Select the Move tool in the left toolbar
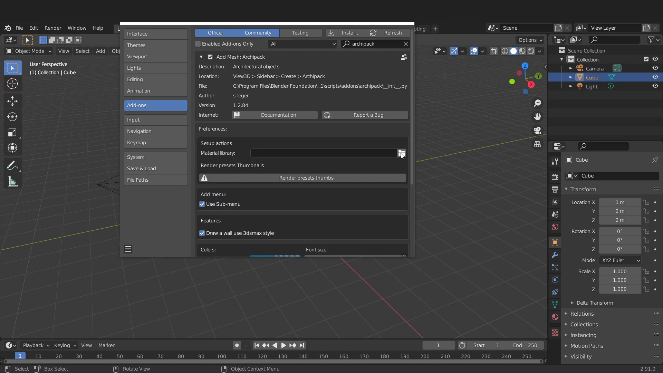The height and width of the screenshot is (373, 663). click(12, 101)
